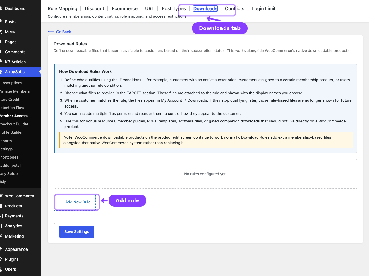The image size is (369, 276).
Task: Open the Retention Flow submenu item
Action: coord(12,108)
